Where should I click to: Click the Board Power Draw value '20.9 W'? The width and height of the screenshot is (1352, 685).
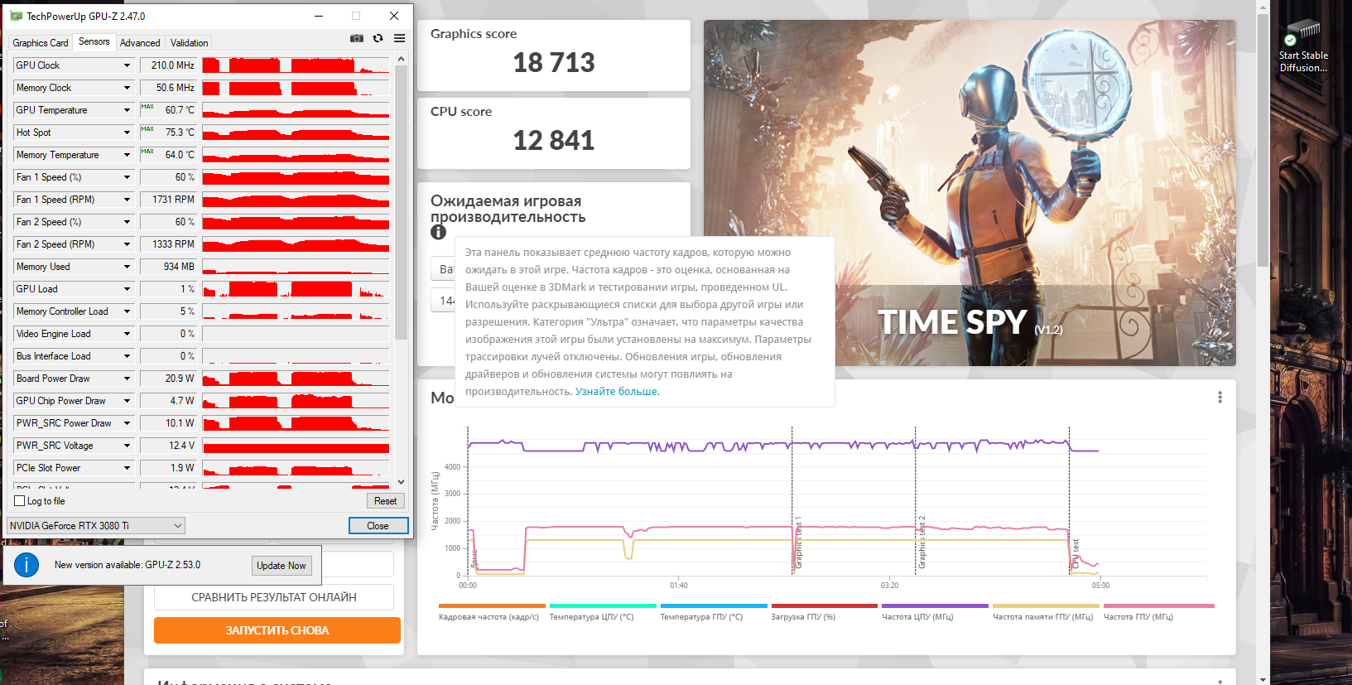[168, 379]
